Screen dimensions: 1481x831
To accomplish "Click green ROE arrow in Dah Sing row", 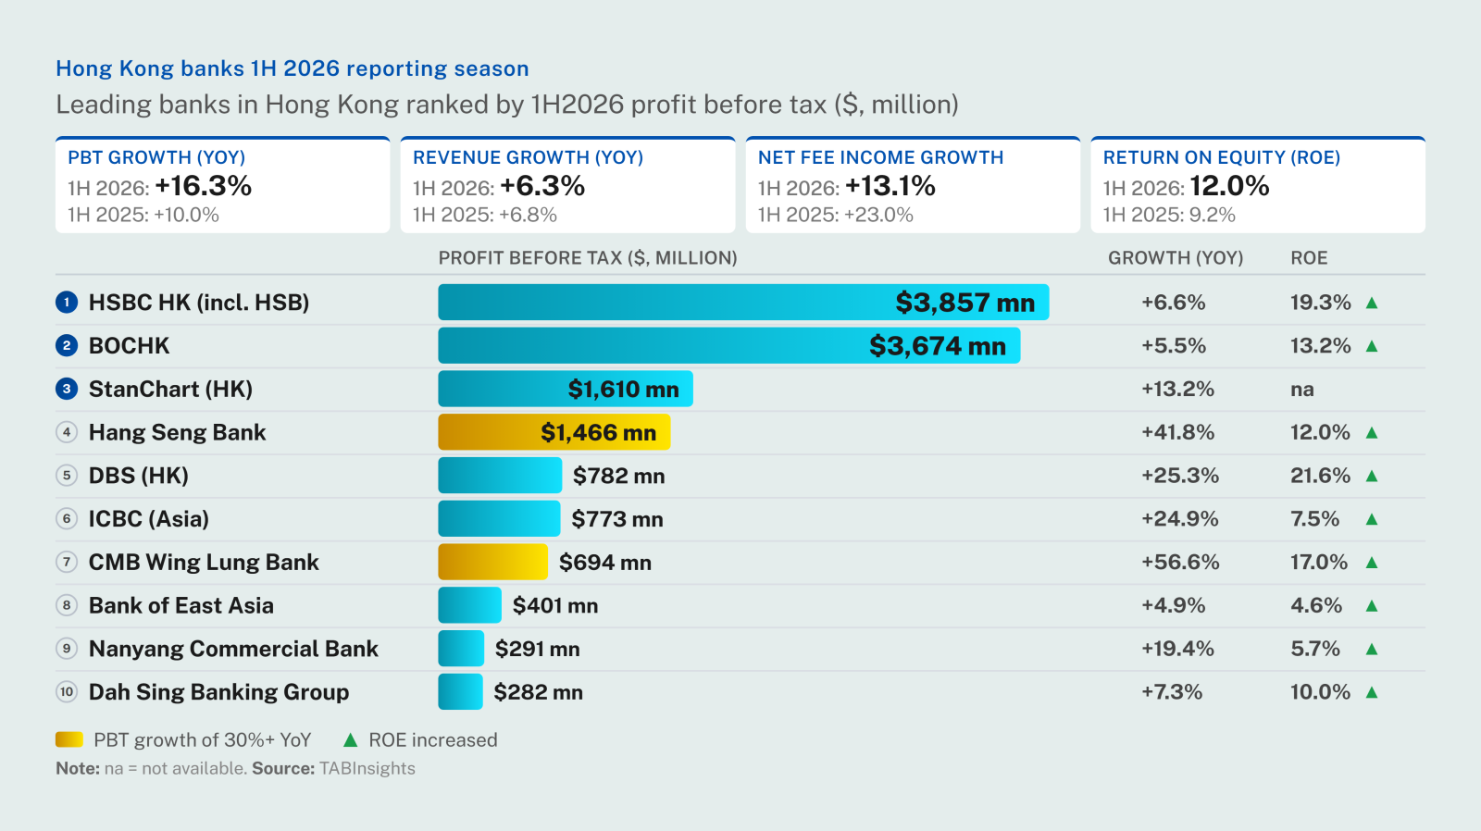I will pyautogui.click(x=1372, y=692).
